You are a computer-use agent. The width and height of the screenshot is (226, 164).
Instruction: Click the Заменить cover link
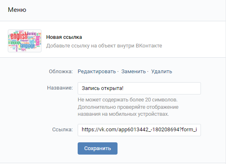coord(134,71)
